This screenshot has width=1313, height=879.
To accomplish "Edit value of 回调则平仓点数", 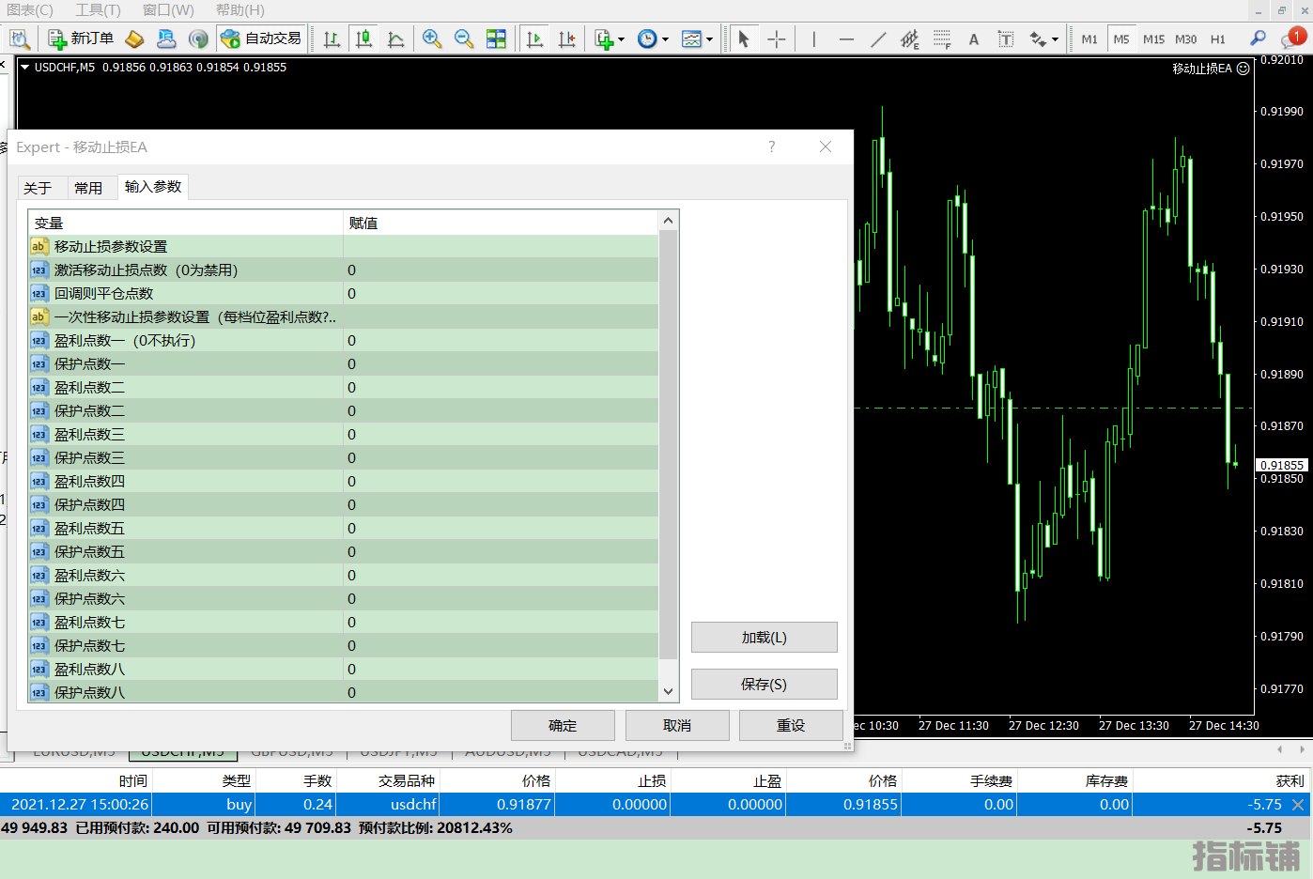I will pyautogui.click(x=501, y=293).
